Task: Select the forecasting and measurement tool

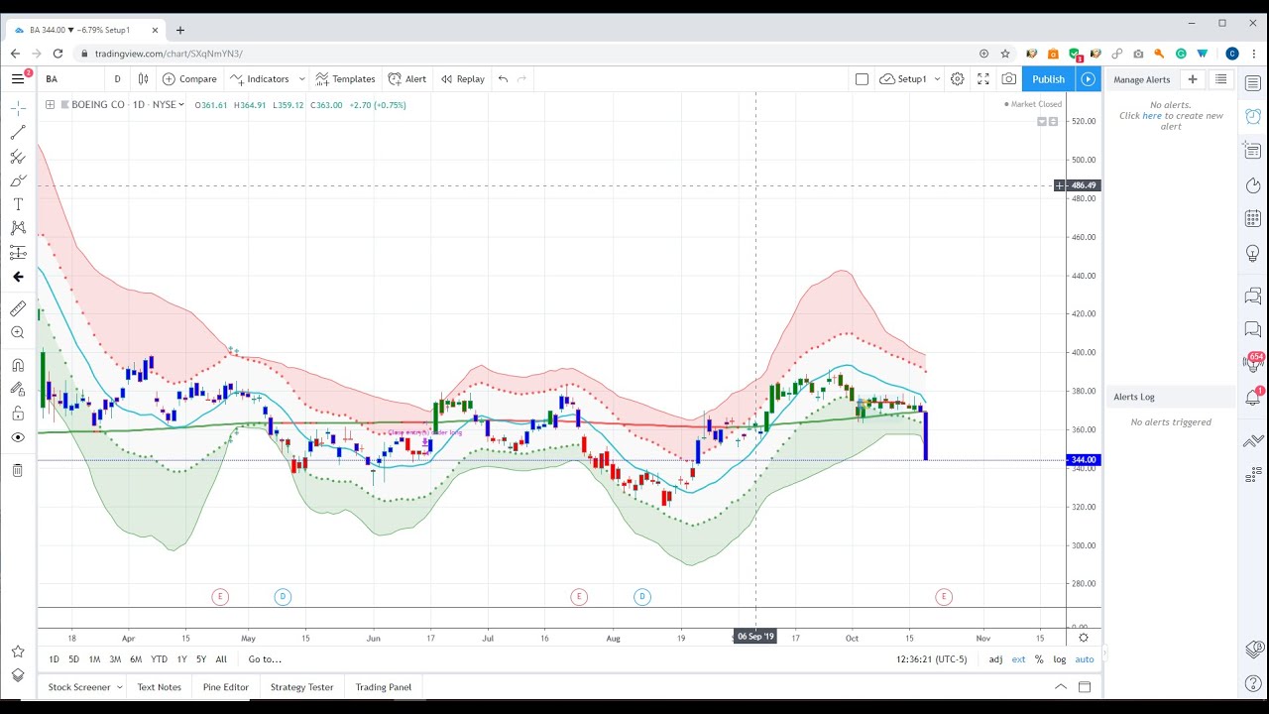Action: (x=18, y=253)
